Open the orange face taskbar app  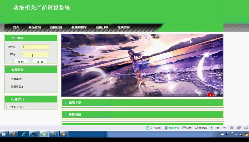point(64,134)
